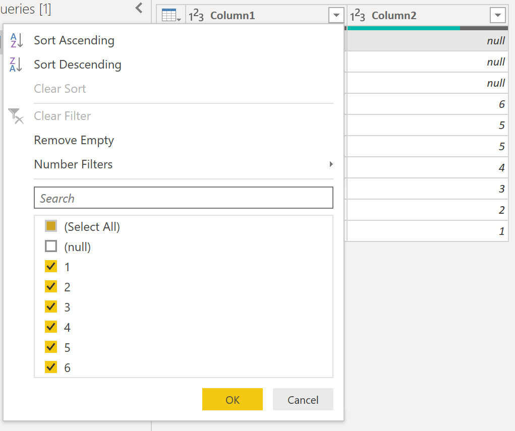Select the first null cell in Column2

click(x=427, y=41)
